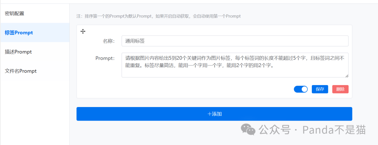
Task: Click the 名称： field label
Action: 109,41
